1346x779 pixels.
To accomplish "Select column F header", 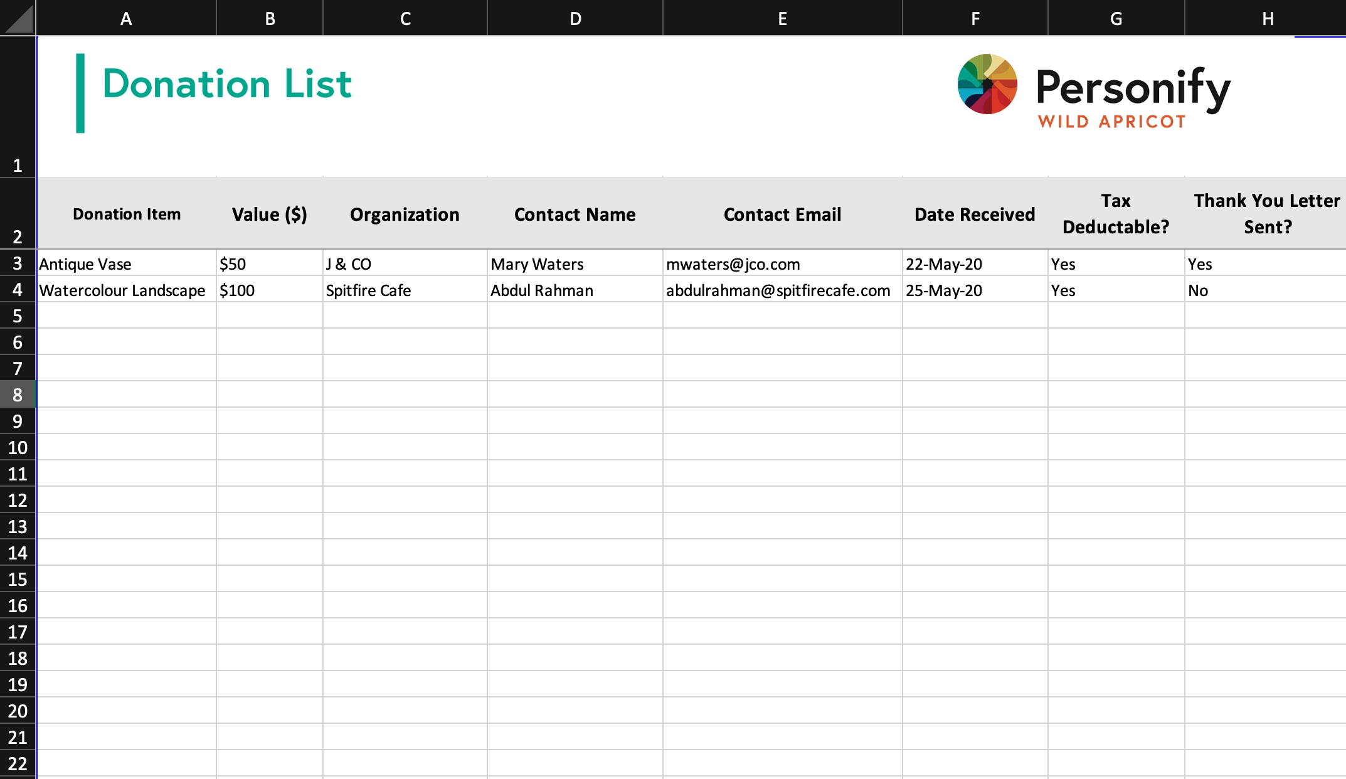I will (x=975, y=18).
